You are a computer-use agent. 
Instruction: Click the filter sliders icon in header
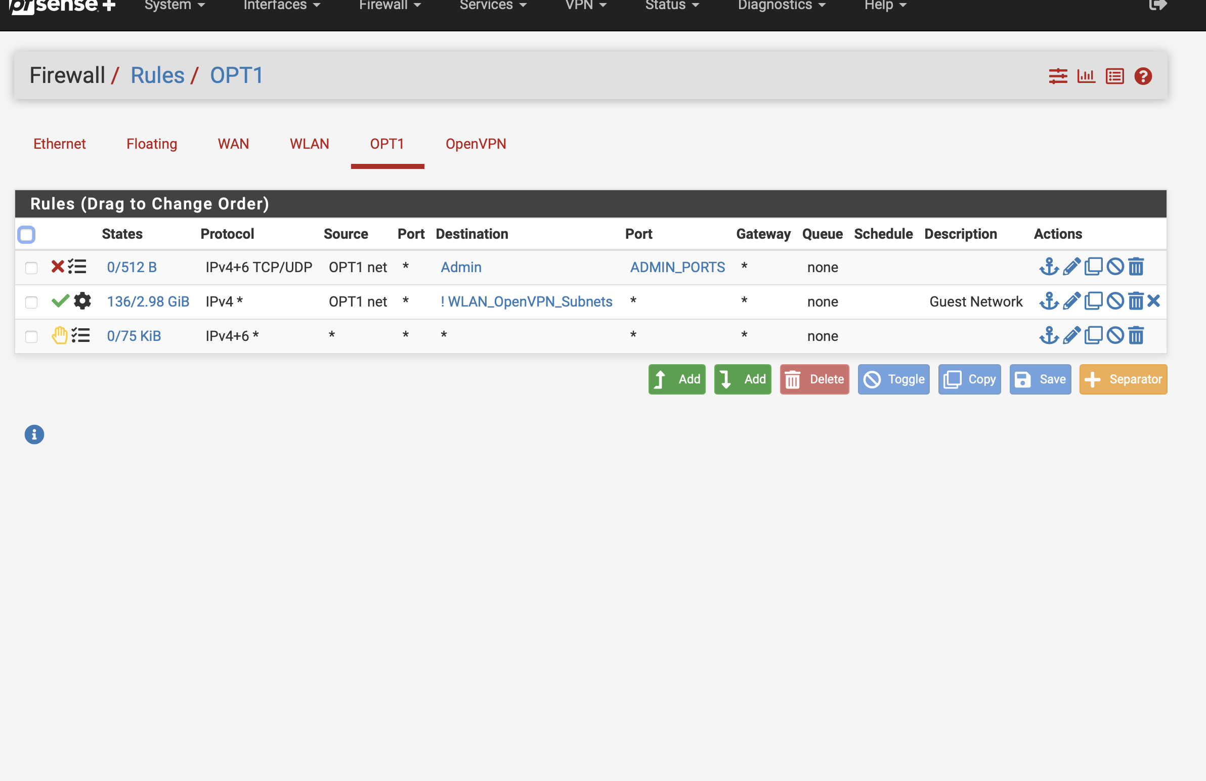click(1058, 76)
